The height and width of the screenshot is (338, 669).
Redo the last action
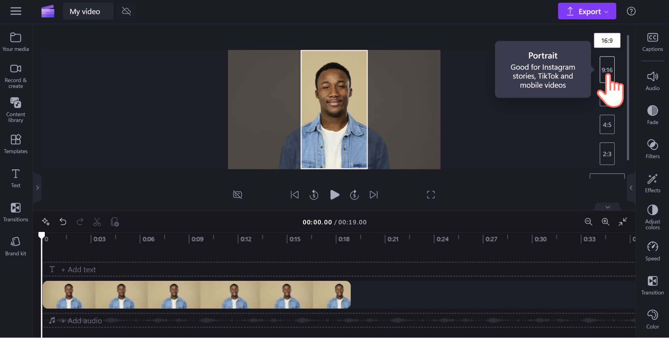click(x=80, y=222)
